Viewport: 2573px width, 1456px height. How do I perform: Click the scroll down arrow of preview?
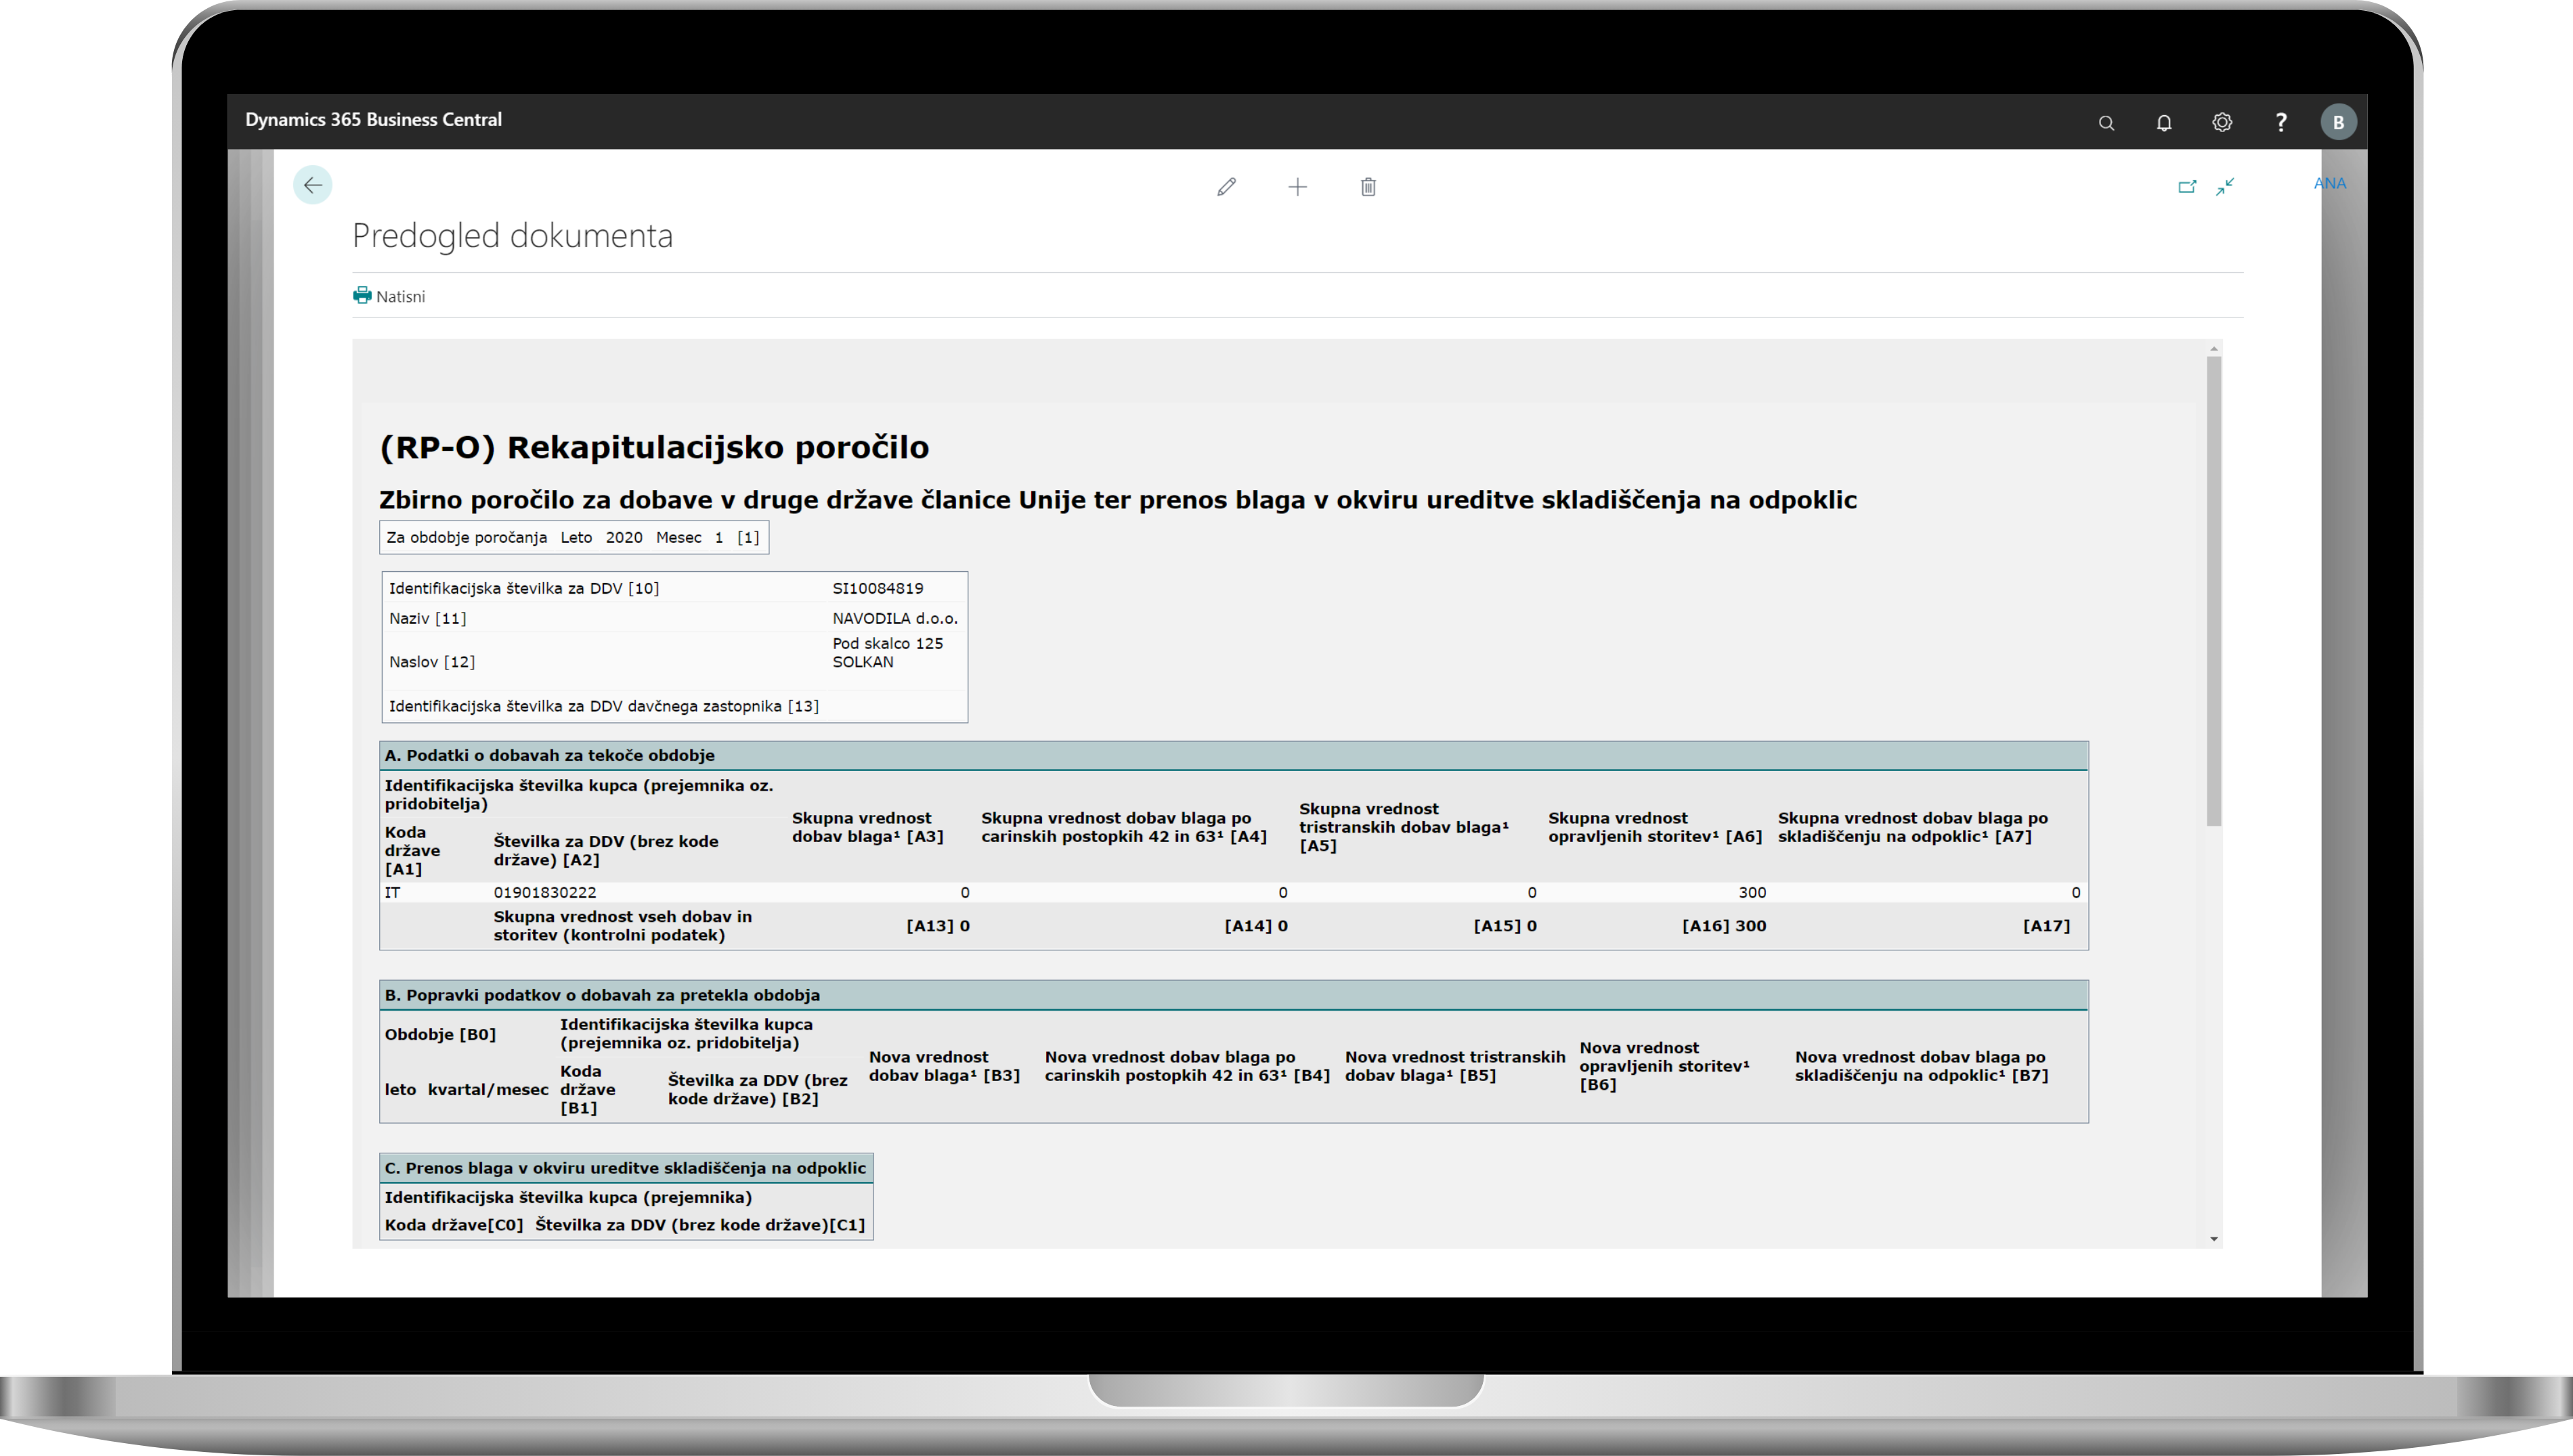[x=2214, y=1239]
